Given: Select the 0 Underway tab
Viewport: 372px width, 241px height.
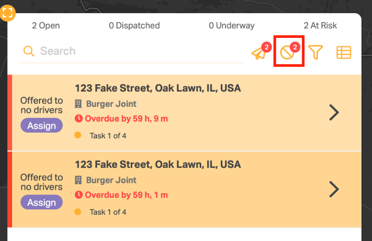Looking at the screenshot, I should coord(231,25).
